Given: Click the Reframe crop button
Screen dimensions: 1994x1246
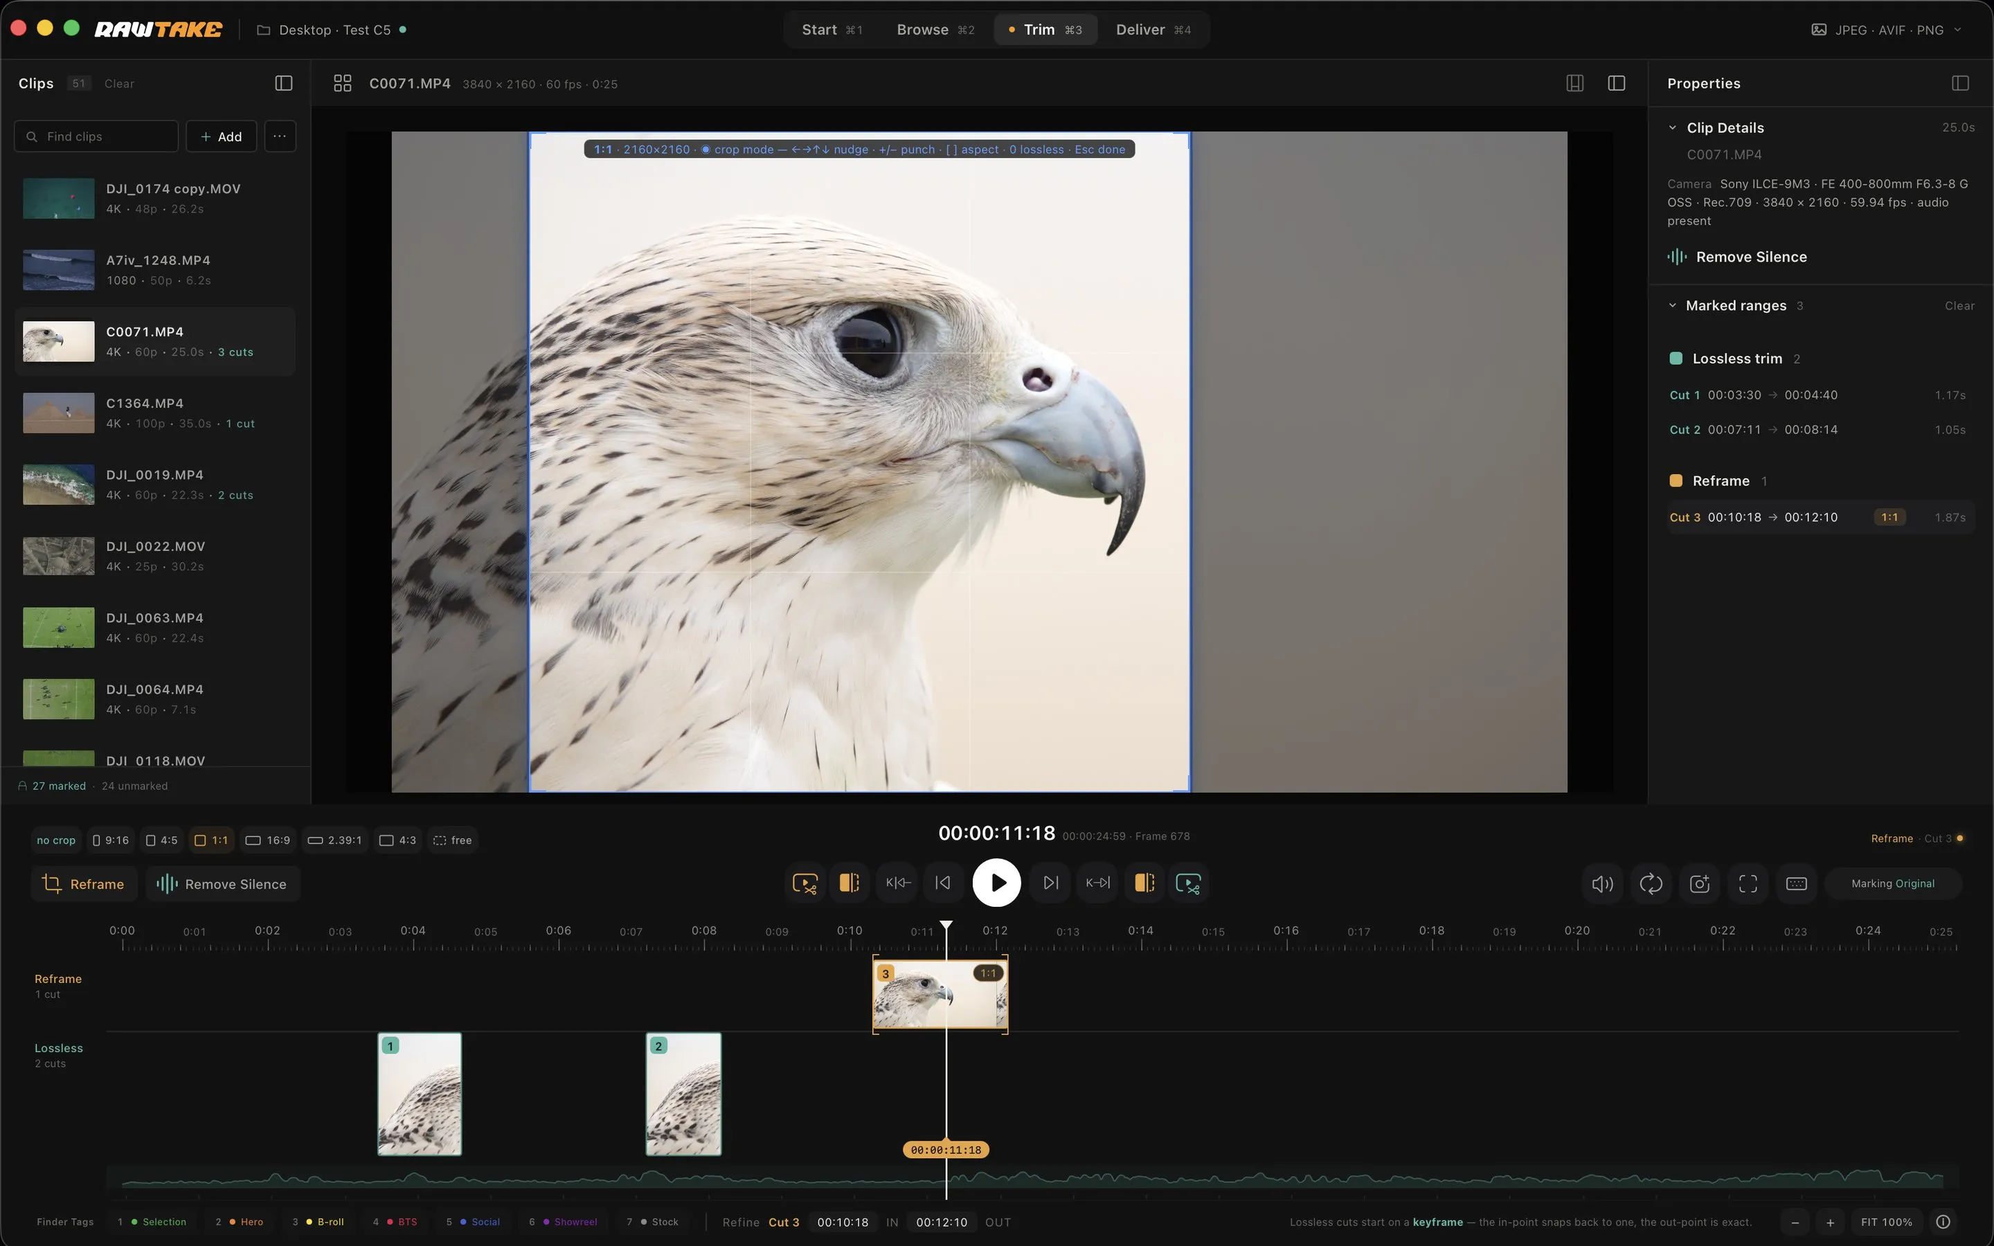Looking at the screenshot, I should pyautogui.click(x=83, y=884).
